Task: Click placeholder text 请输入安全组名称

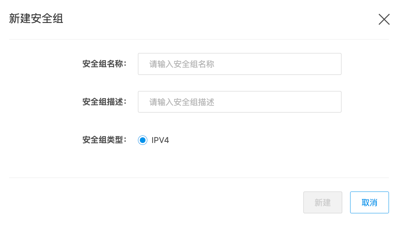Action: pyautogui.click(x=182, y=64)
